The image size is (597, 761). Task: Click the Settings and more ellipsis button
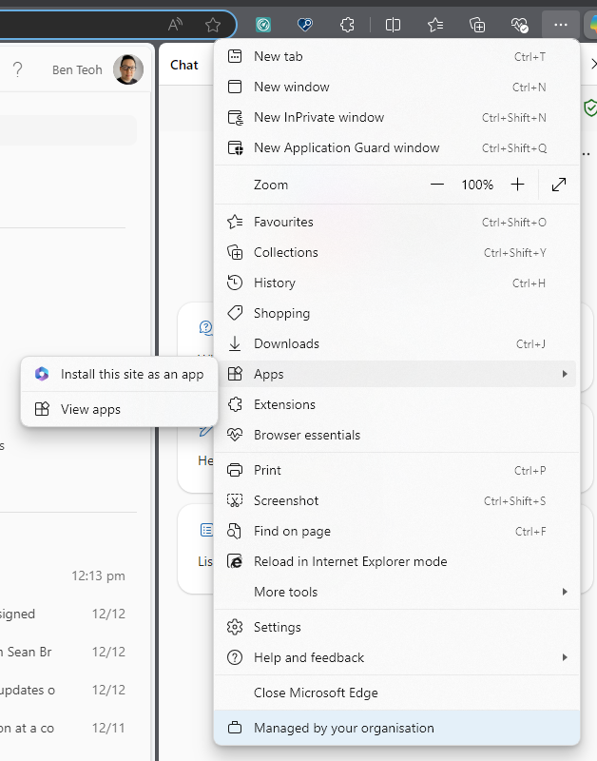coord(561,25)
